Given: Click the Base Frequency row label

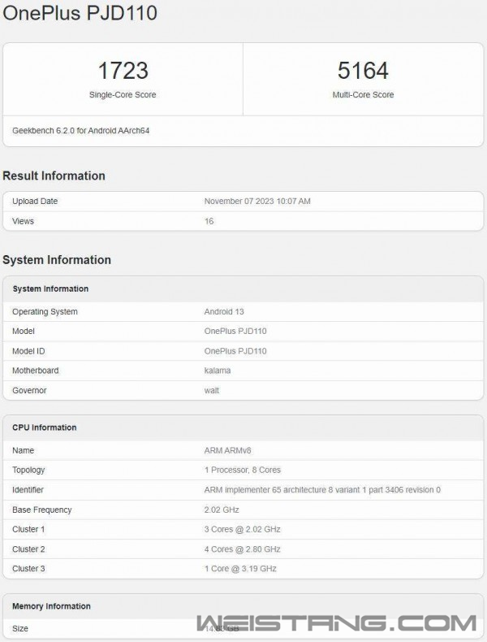Looking at the screenshot, I should pyautogui.click(x=41, y=510).
